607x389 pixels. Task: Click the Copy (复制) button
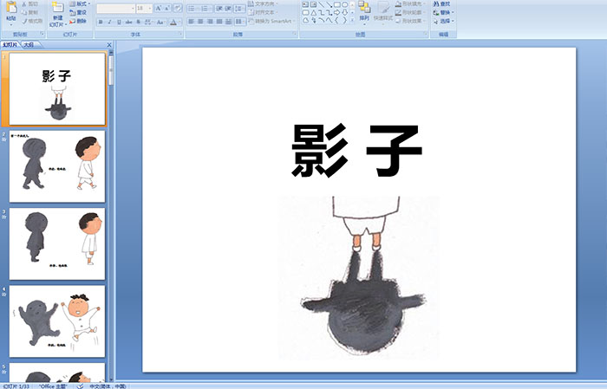point(30,12)
